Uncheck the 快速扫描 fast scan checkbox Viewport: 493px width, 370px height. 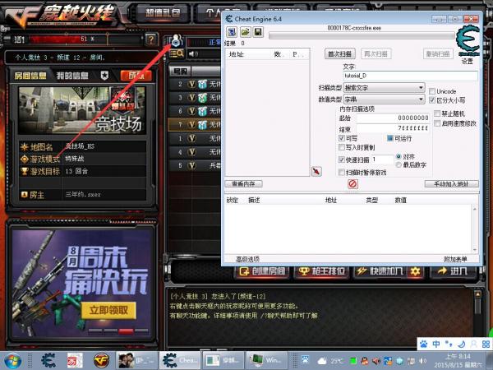click(342, 160)
